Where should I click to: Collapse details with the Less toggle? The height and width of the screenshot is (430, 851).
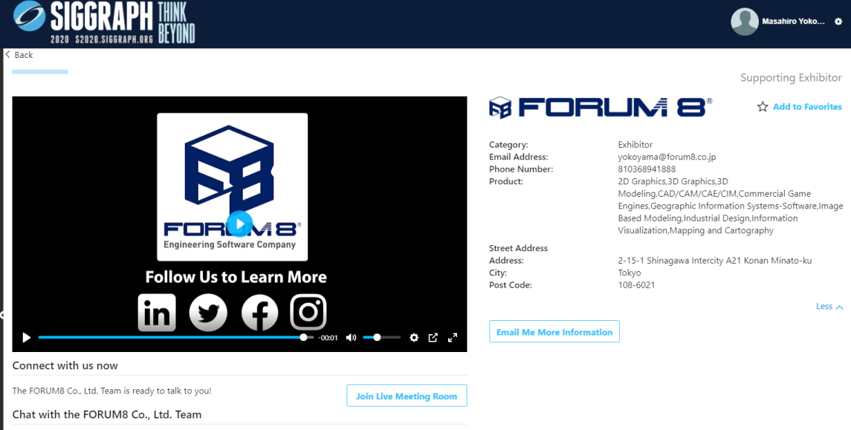tap(829, 307)
